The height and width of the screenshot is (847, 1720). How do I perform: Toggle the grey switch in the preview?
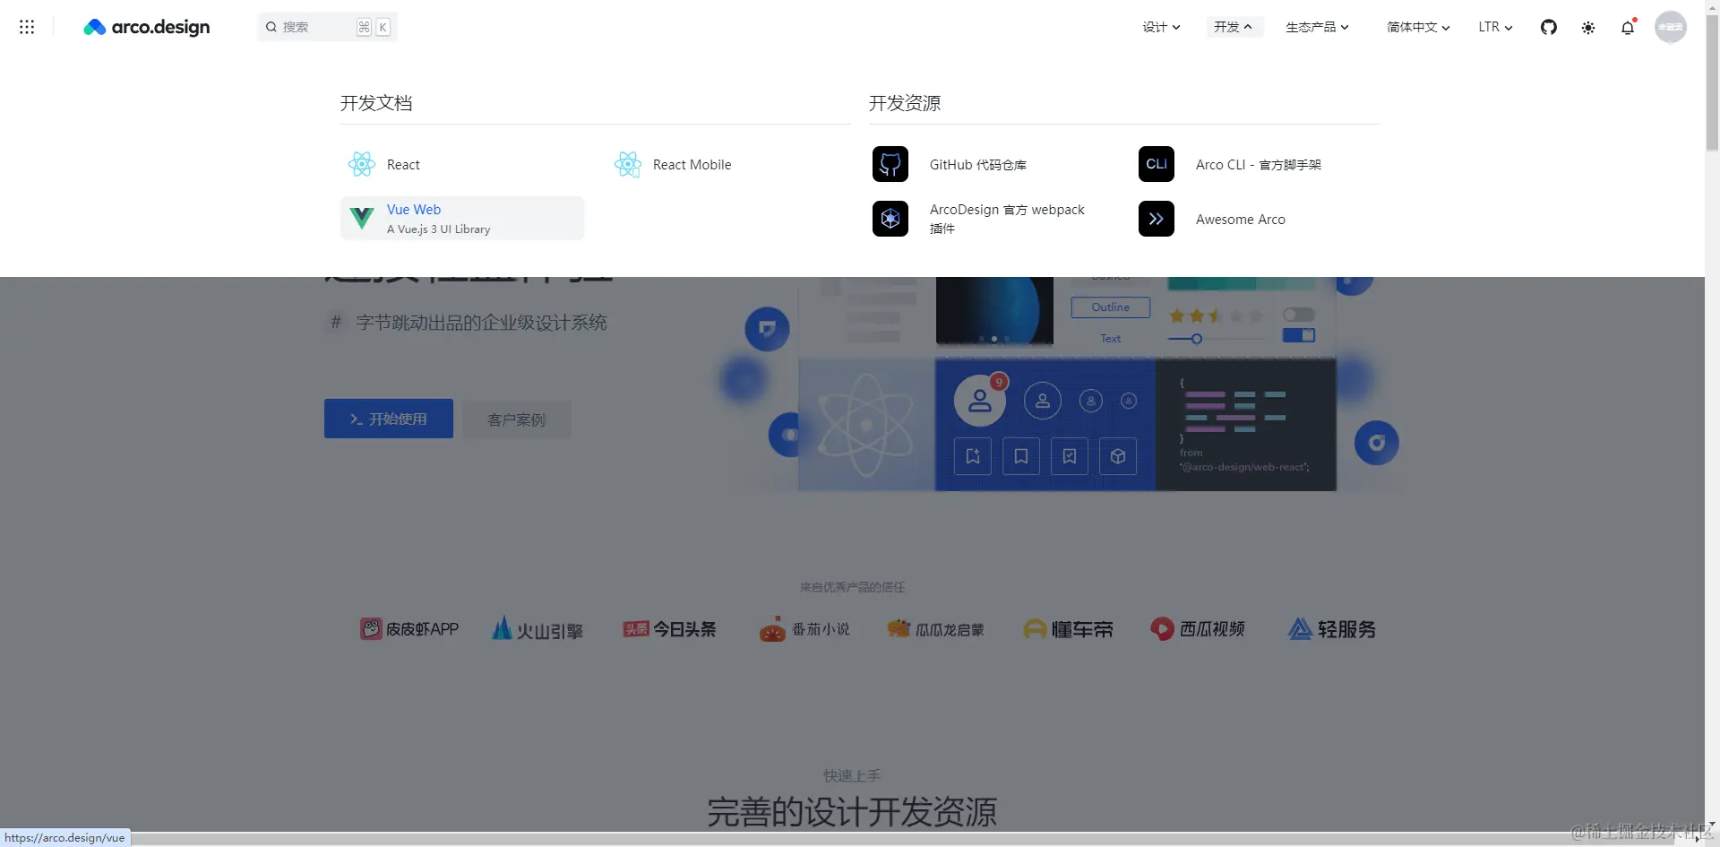tap(1299, 315)
